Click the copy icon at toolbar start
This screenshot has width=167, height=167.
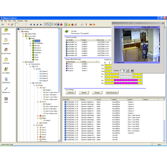click(x=3, y=25)
